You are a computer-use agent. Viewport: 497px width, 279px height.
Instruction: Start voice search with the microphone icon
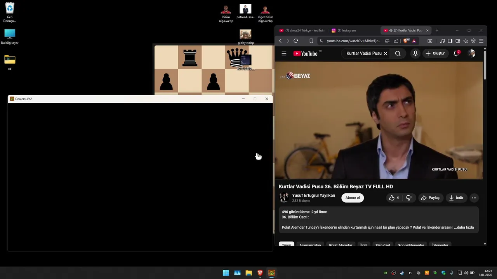(415, 53)
